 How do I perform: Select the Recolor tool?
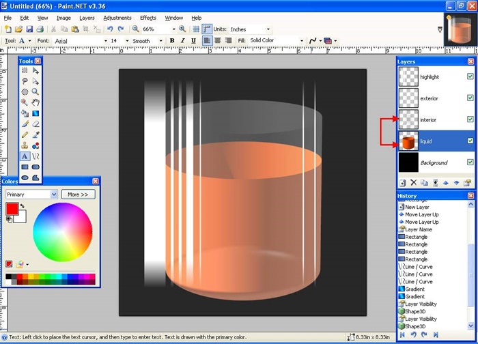click(x=36, y=145)
